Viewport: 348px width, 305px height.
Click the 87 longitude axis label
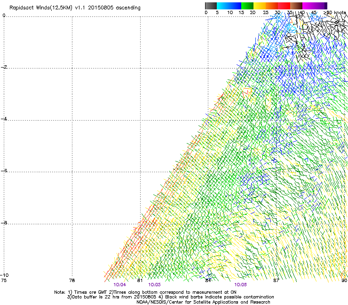point(276,281)
